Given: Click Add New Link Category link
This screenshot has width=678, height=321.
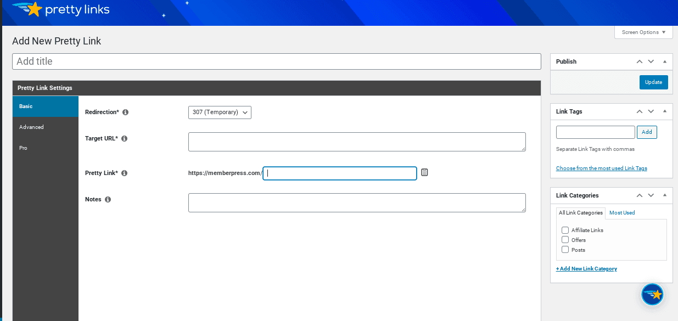Looking at the screenshot, I should pos(586,269).
